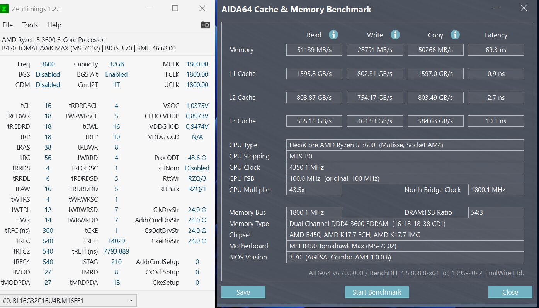Click the Memory Copy value 50266 MB/s
The height and width of the screenshot is (308, 539).
(x=435, y=50)
